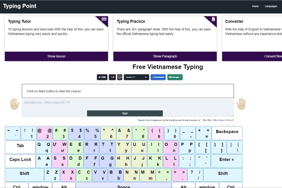Select the 30s timer duration
282x188 pixels.
pos(204,120)
